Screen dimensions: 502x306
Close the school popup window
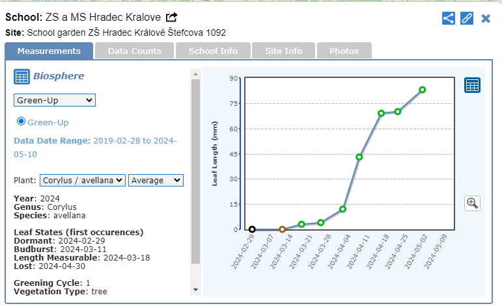click(x=486, y=18)
